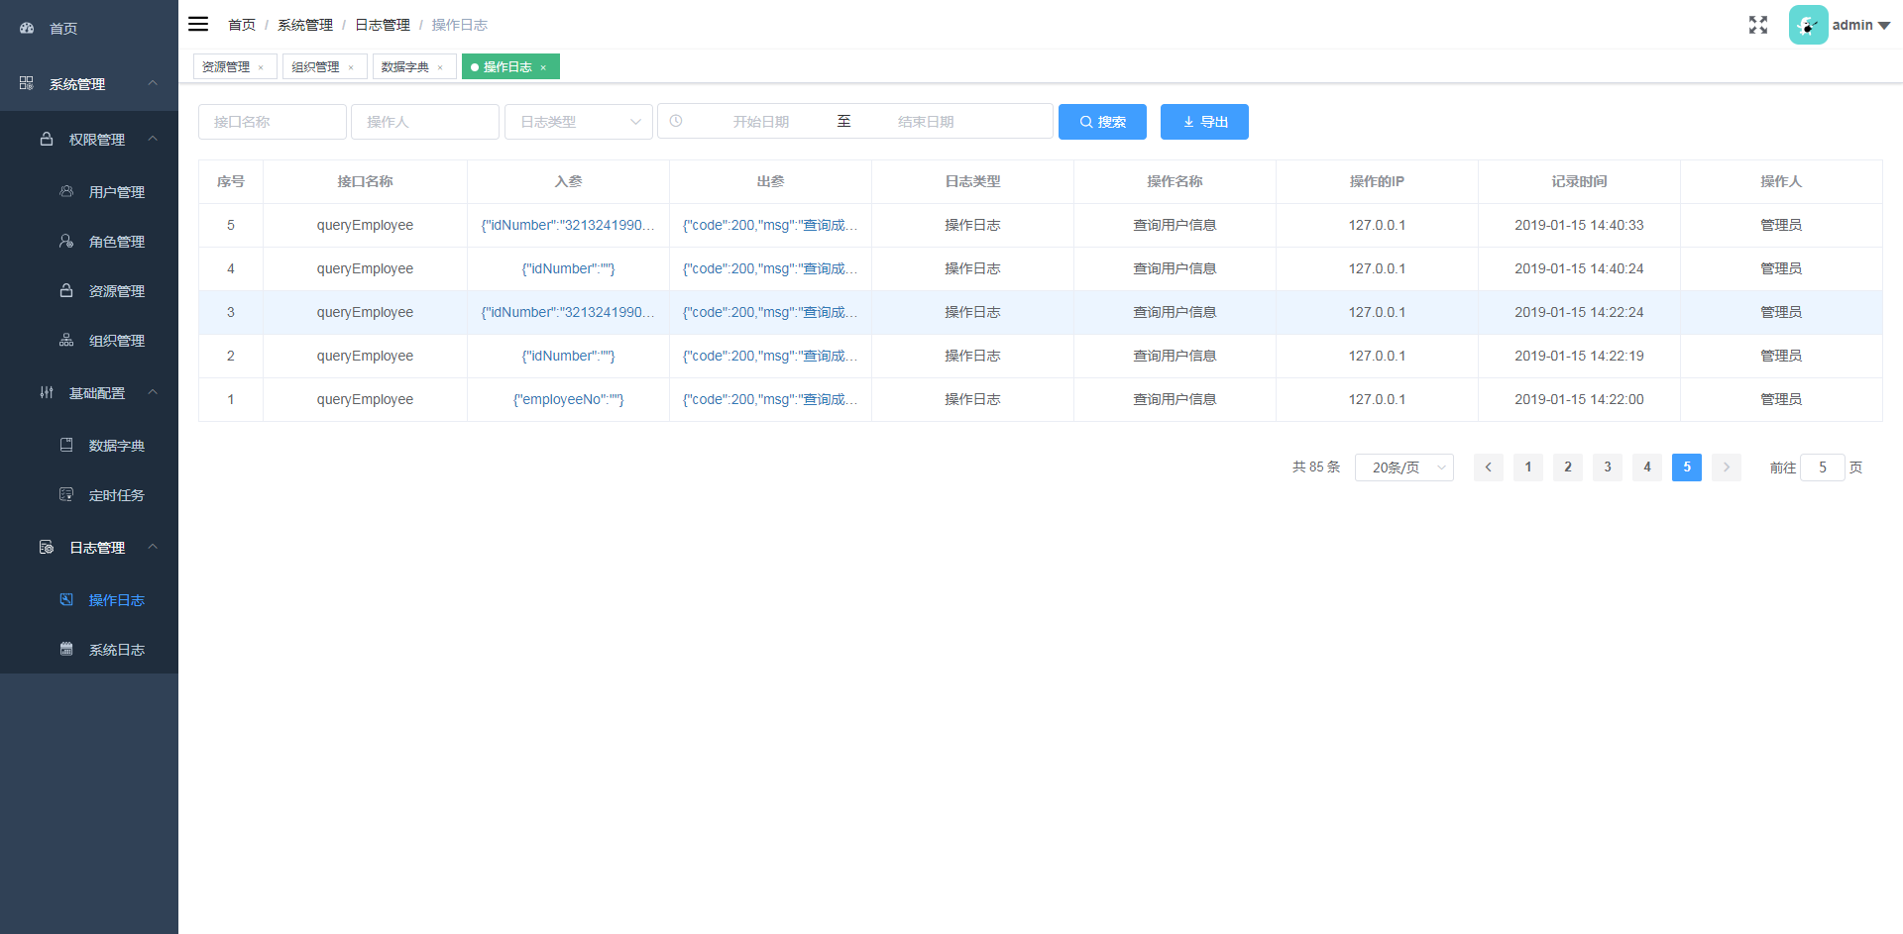
Task: Go to page 4
Action: click(1647, 467)
